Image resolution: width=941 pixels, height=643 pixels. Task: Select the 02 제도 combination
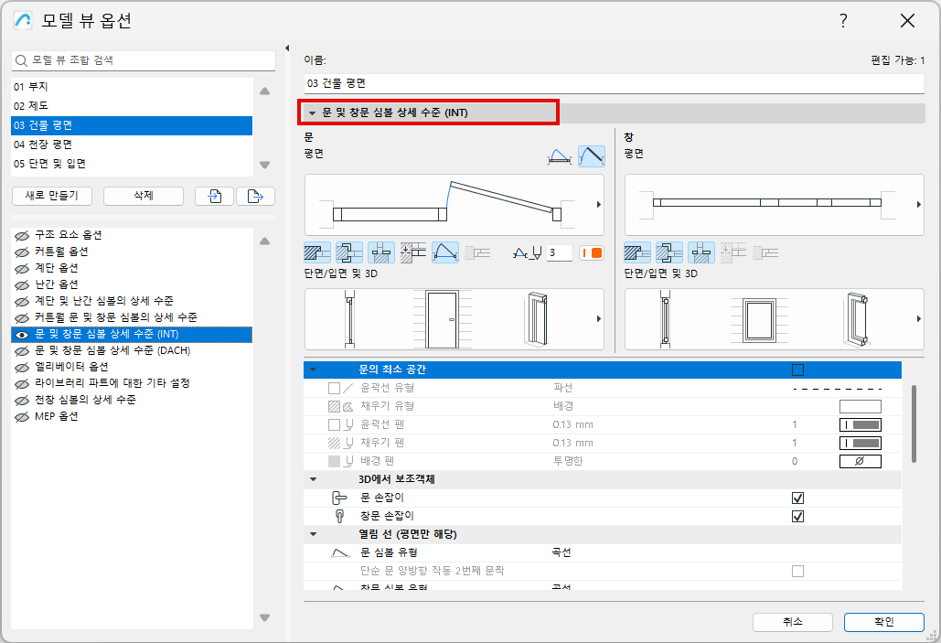132,106
